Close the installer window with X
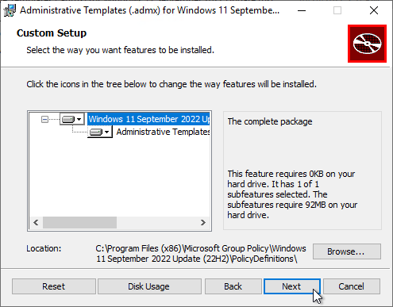 coord(374,10)
